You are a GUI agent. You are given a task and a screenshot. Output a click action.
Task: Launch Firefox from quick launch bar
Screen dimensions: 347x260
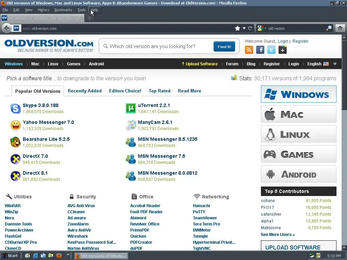click(x=59, y=256)
